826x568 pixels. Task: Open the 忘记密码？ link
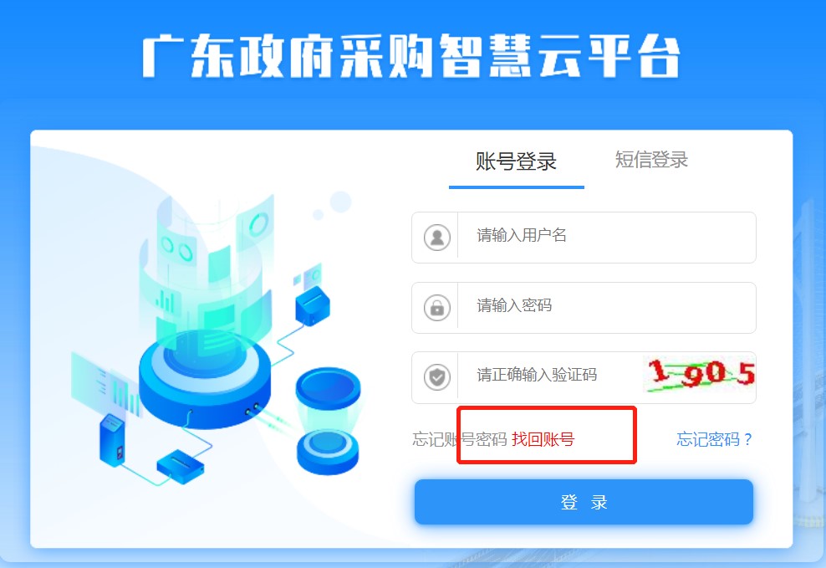[714, 439]
